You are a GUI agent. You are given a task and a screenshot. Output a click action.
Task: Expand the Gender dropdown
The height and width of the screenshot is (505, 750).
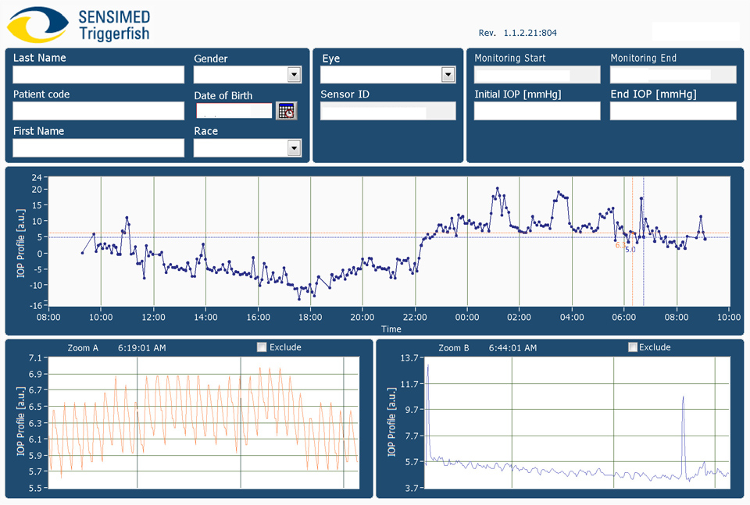coord(294,75)
